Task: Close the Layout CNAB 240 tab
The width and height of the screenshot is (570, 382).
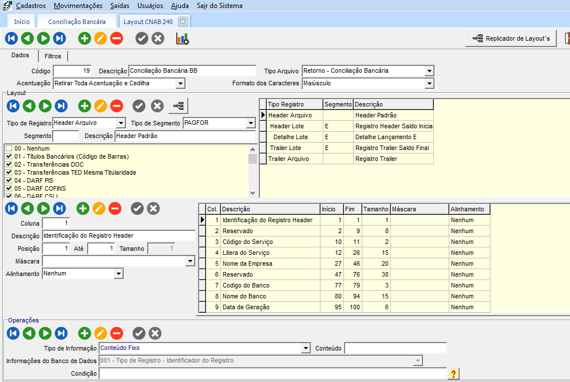Action: tap(183, 21)
